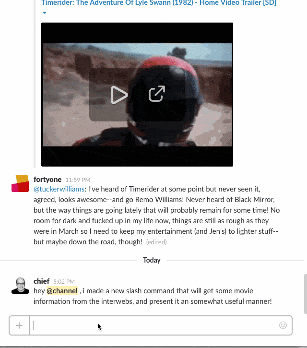Open the Timerider trailer title link
307x348 pixels.
[159, 3]
